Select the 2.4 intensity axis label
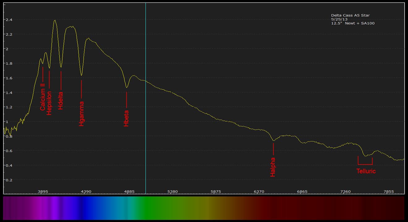Viewport: 408px width, 222px height. [9, 20]
